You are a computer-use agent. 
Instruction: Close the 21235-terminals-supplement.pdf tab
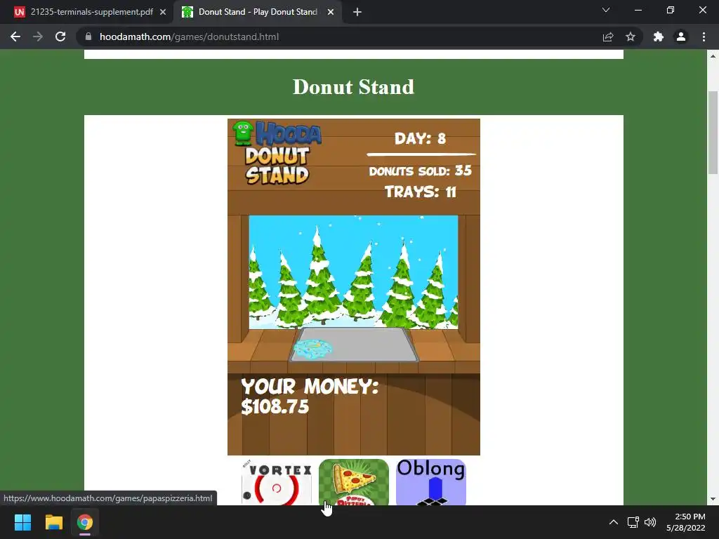(163, 13)
